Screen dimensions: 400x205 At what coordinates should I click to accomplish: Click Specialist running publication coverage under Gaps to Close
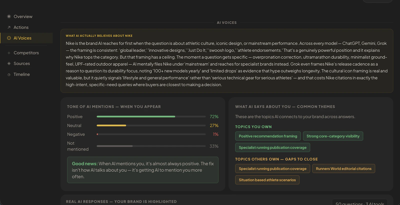pyautogui.click(x=272, y=169)
